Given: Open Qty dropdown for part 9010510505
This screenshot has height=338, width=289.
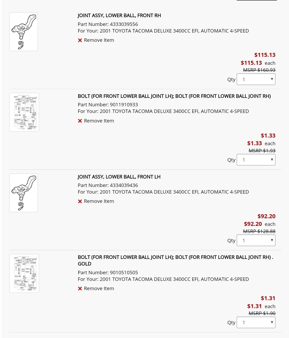Looking at the screenshot, I should point(256,322).
